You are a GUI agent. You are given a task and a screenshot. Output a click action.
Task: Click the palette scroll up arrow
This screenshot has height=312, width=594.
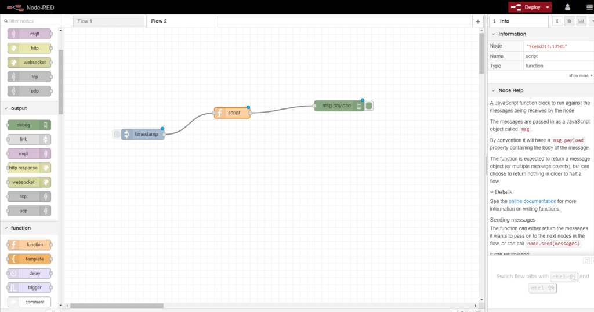pyautogui.click(x=60, y=30)
